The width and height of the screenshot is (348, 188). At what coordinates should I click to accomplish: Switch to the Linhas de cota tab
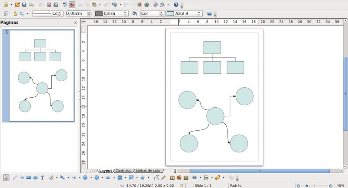pyautogui.click(x=148, y=171)
